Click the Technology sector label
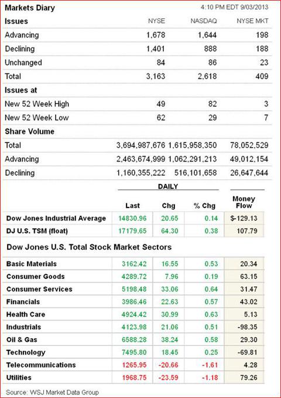Viewport: 281px width, 398px height. pos(26,352)
